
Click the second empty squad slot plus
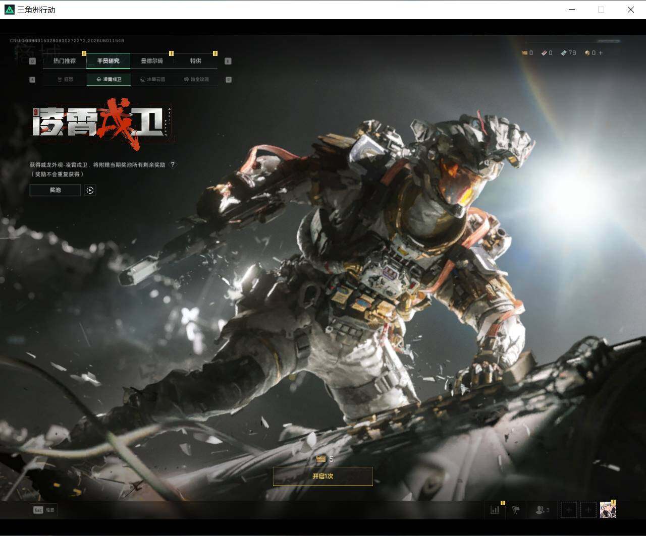click(x=588, y=510)
